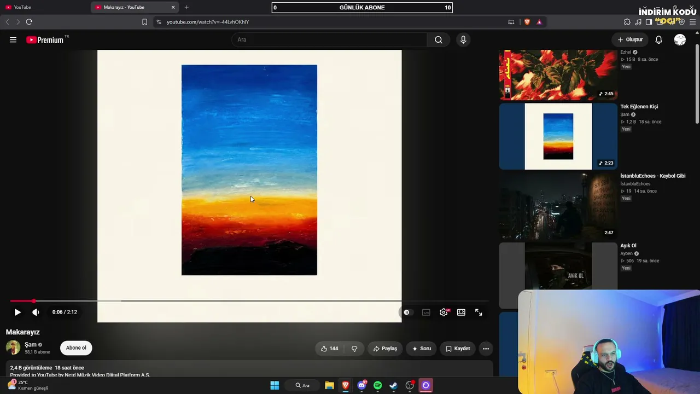Image resolution: width=700 pixels, height=394 pixels.
Task: Bookmark this page
Action: click(144, 22)
